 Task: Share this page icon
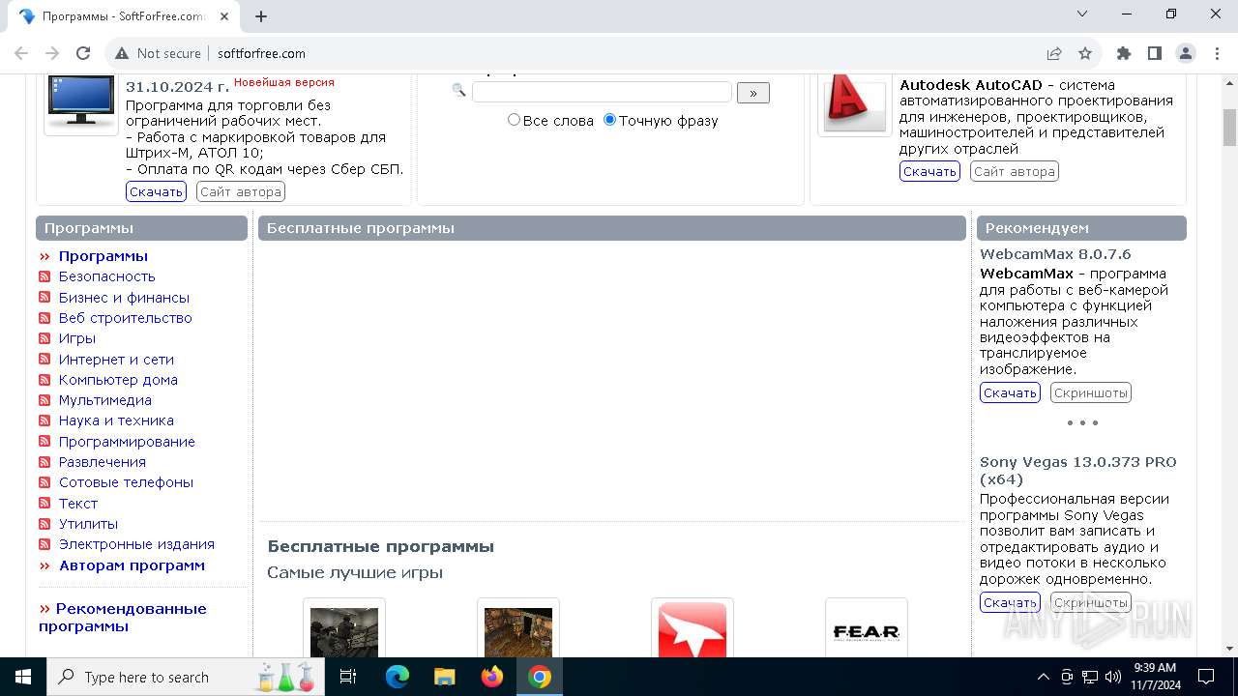click(1054, 53)
